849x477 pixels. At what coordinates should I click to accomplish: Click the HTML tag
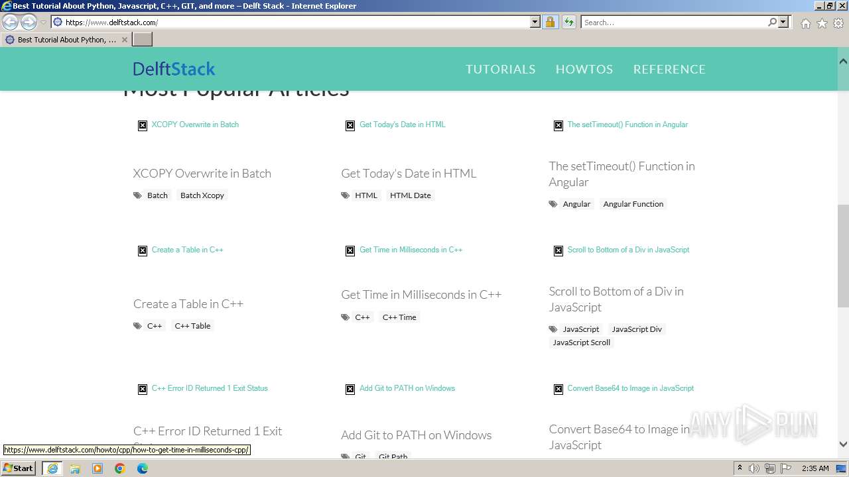point(365,195)
